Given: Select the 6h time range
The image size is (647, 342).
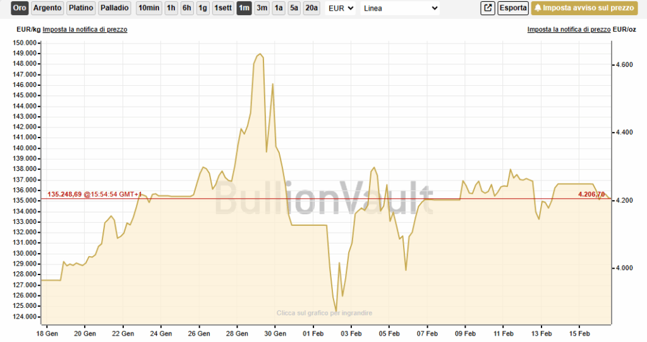Looking at the screenshot, I should (x=186, y=8).
